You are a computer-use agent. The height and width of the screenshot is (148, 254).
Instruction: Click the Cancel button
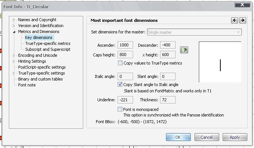click(x=207, y=137)
